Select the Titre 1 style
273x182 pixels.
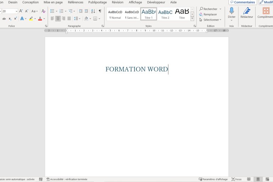tap(149, 14)
